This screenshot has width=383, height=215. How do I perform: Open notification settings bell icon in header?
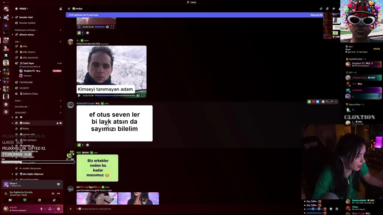tap(327, 9)
